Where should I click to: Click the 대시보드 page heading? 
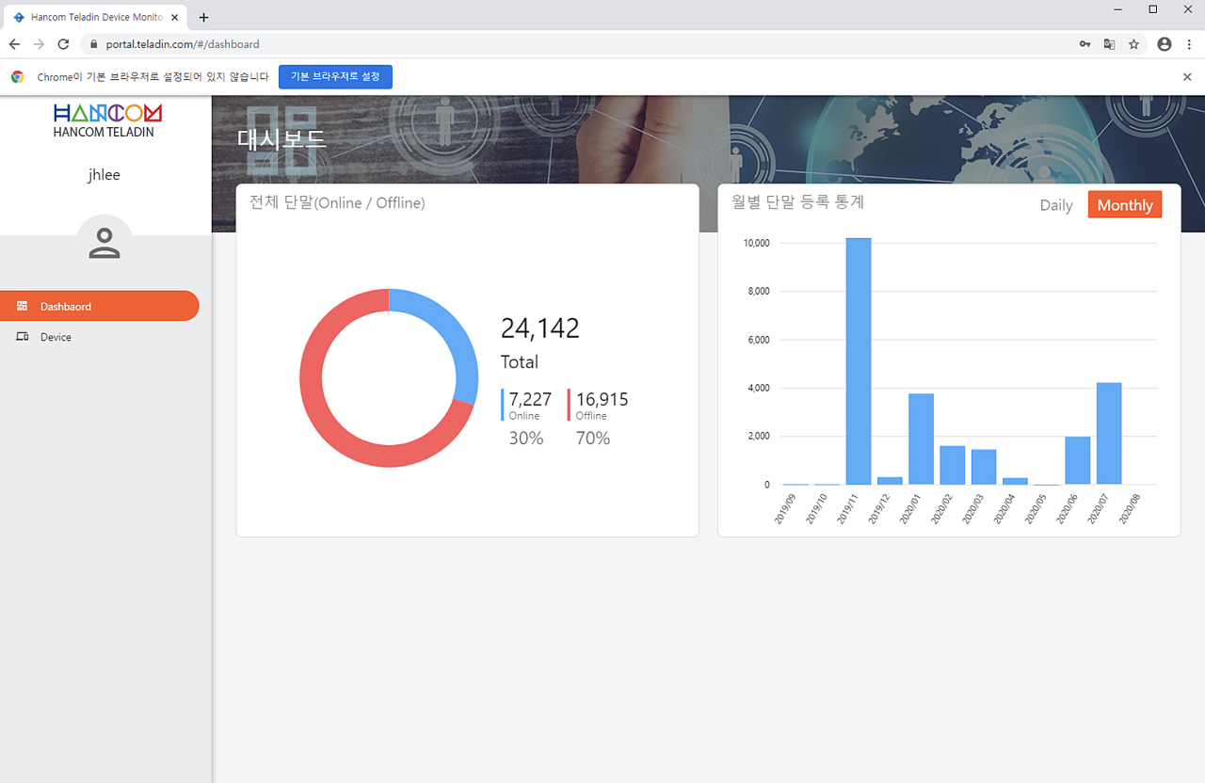coord(281,139)
